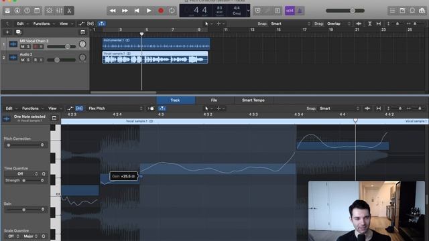Toggle Cycle mode in the transport

click(172, 11)
